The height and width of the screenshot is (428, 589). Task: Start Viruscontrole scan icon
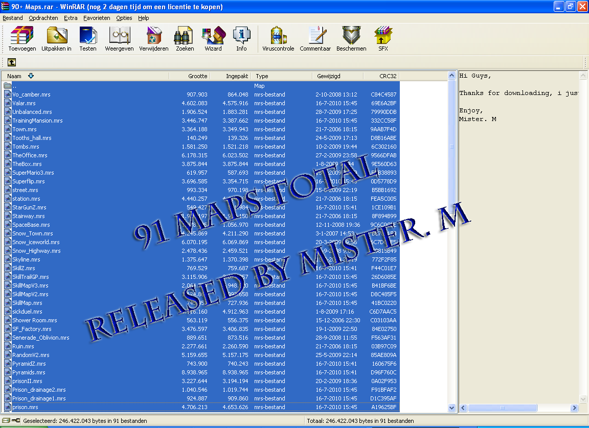pyautogui.click(x=278, y=35)
